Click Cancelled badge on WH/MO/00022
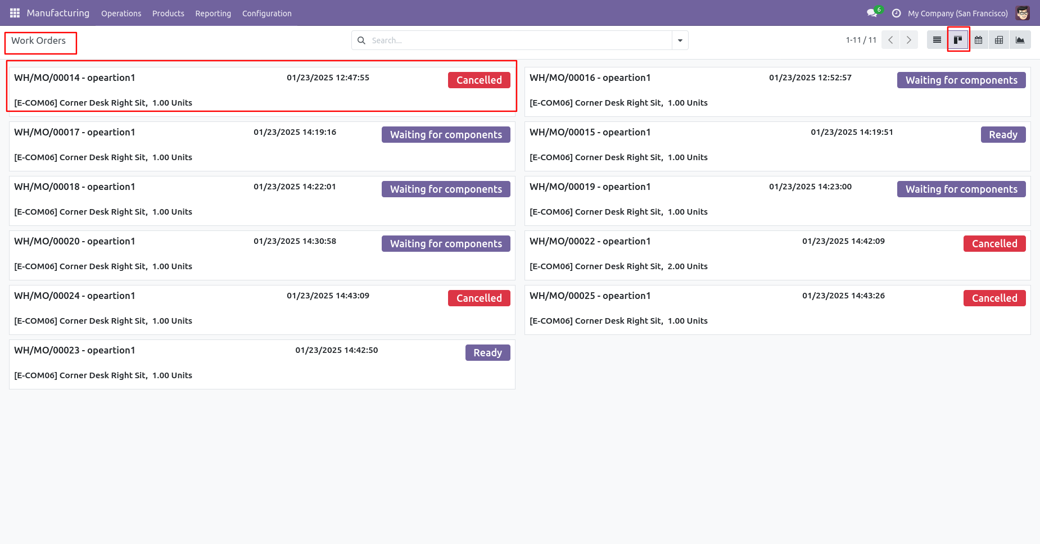Viewport: 1040px width, 544px height. point(994,243)
